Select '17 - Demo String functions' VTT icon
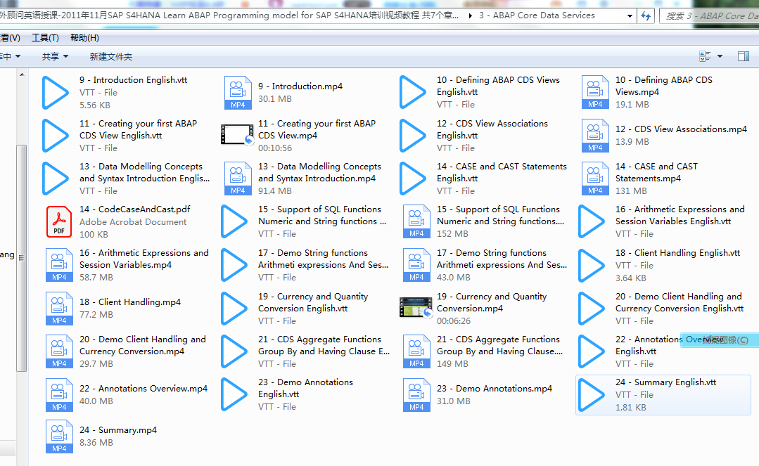The image size is (759, 466). 234,265
